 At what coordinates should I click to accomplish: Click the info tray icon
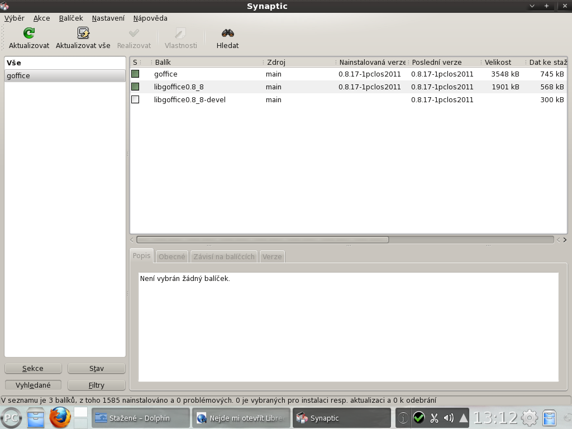[403, 418]
